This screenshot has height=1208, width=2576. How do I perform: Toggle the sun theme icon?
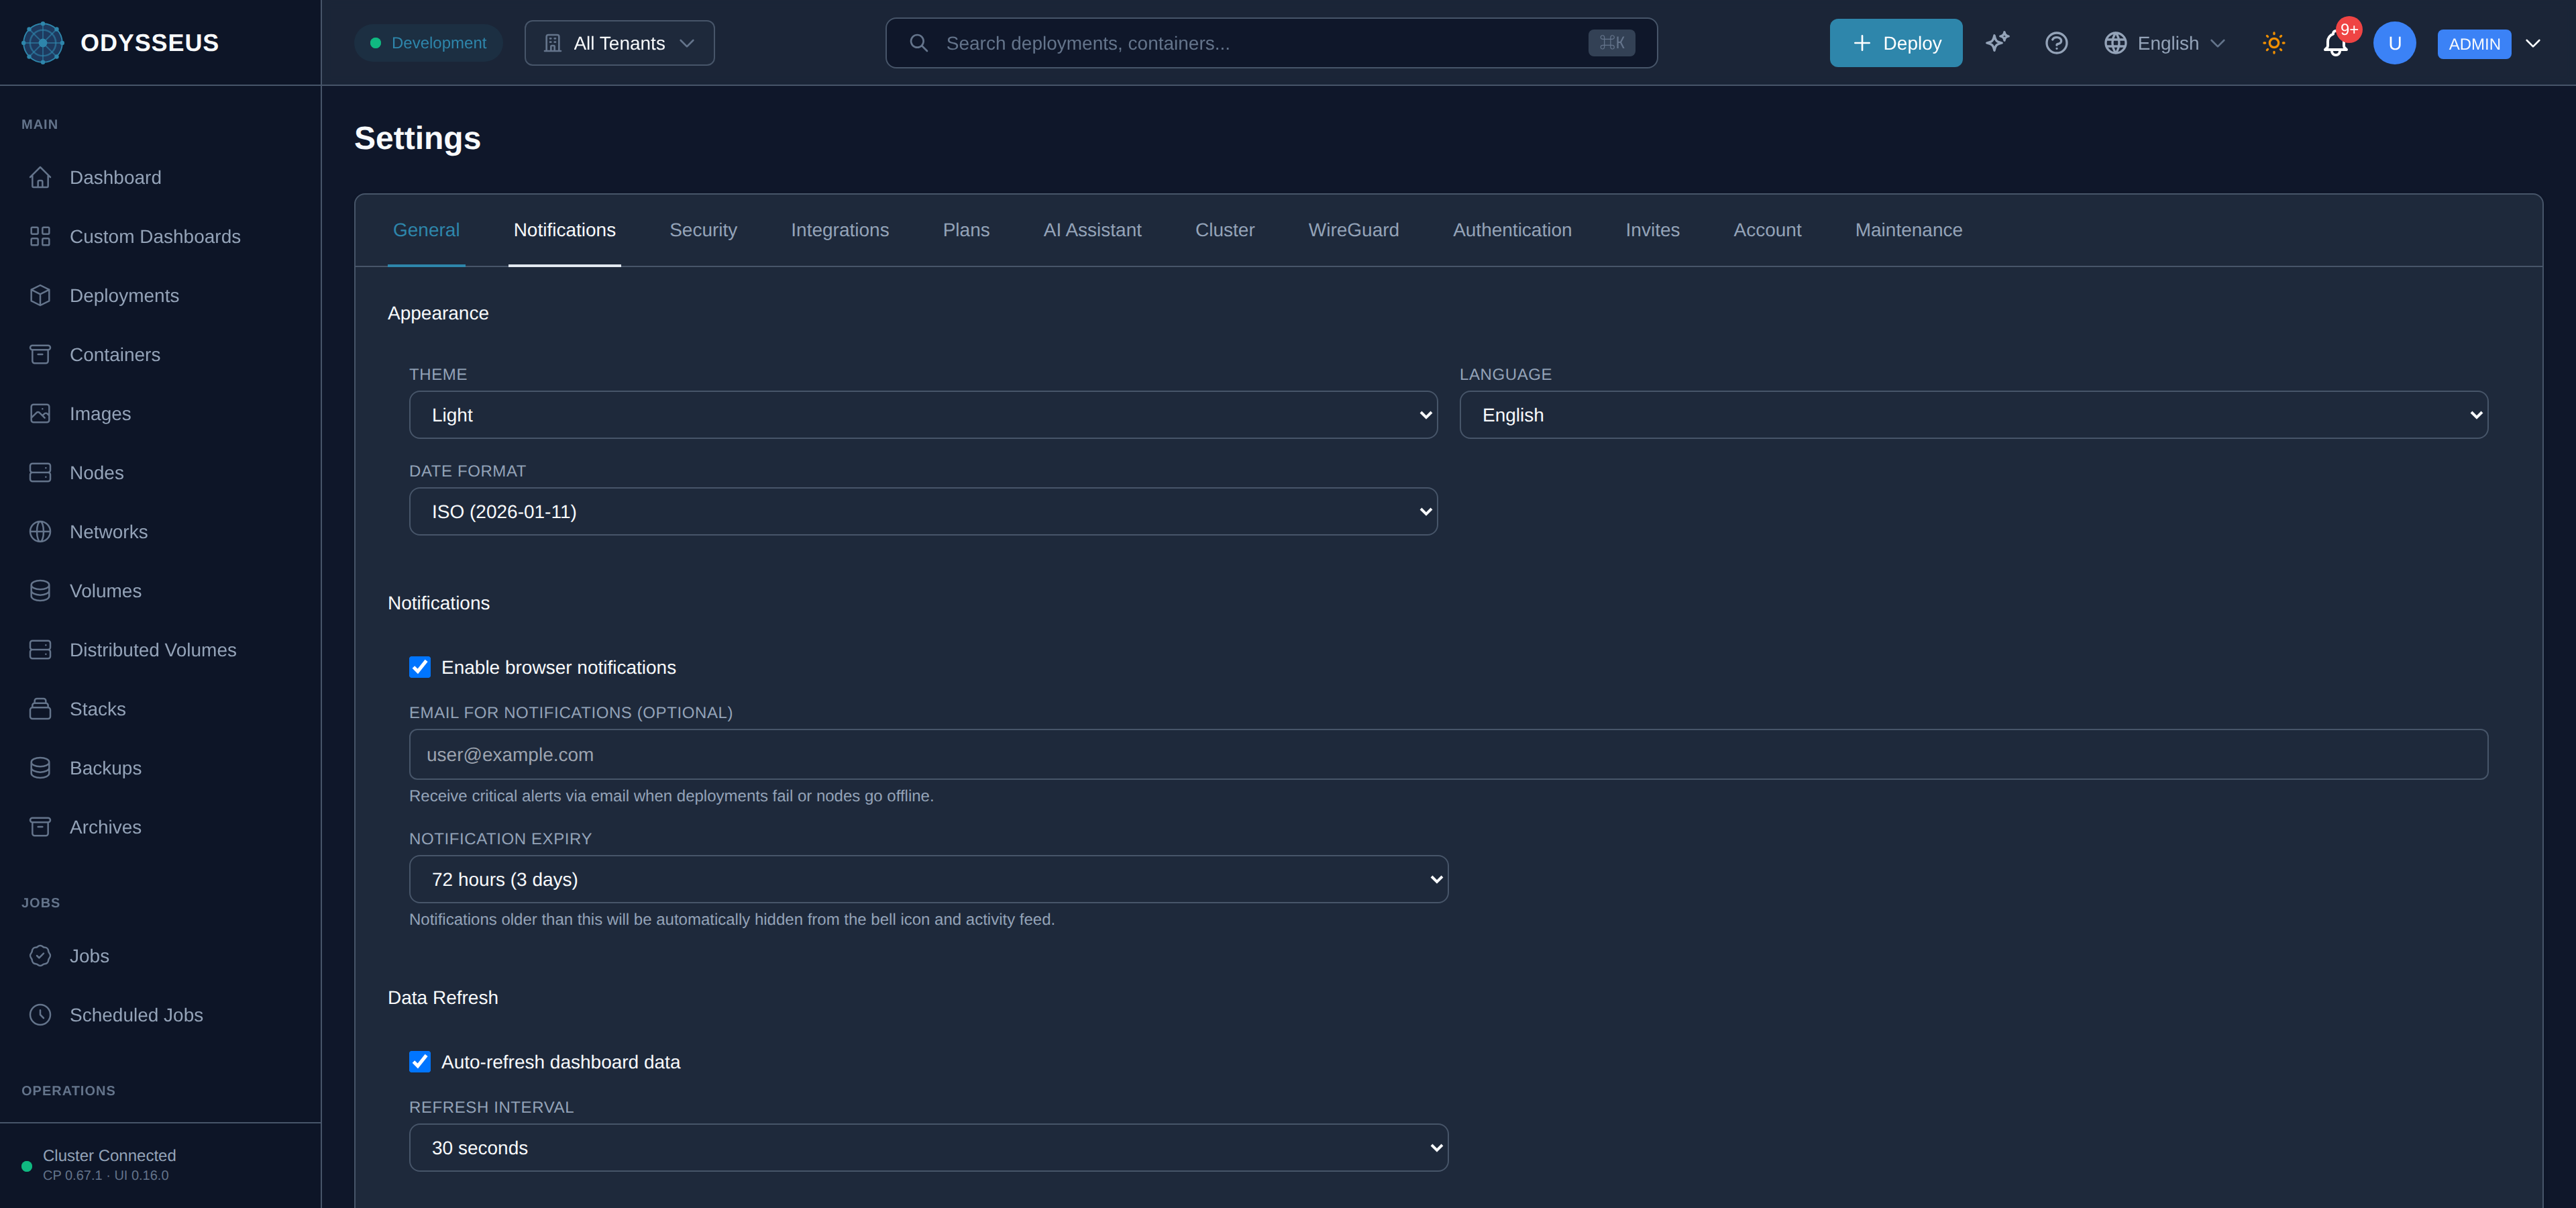click(2274, 43)
